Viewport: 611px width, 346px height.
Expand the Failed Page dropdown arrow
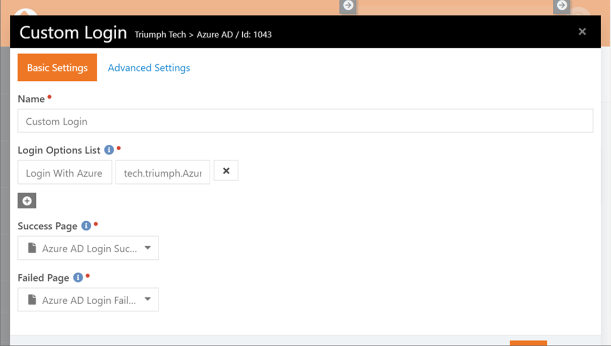tap(148, 299)
